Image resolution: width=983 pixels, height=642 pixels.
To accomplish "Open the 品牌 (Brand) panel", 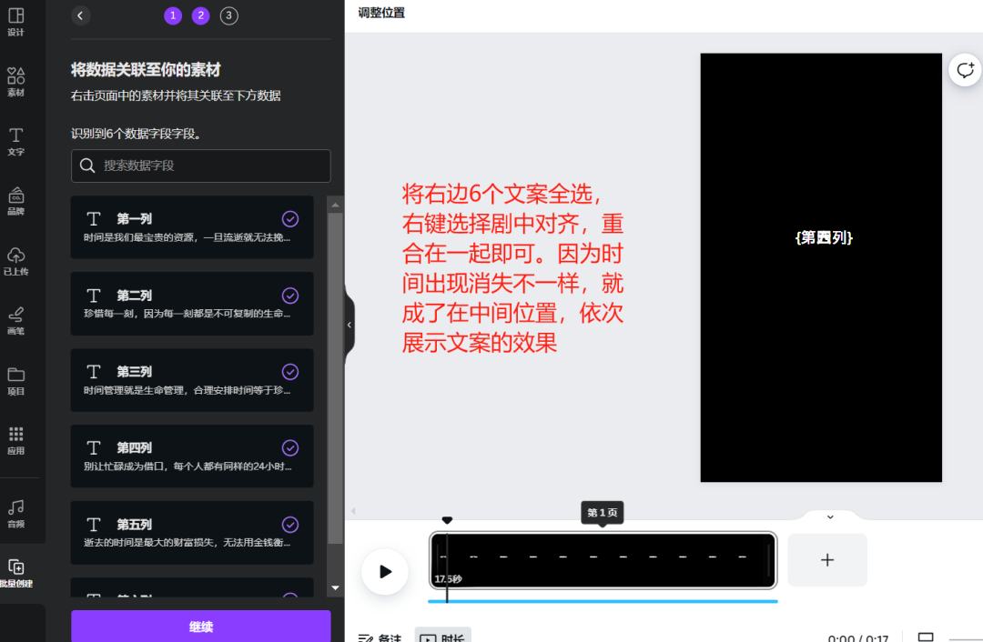I will pyautogui.click(x=15, y=202).
